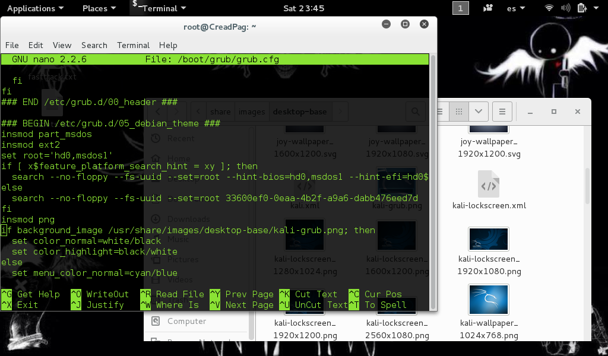
Task: Open the Terminal dropdown in the top bar
Action: (160, 8)
